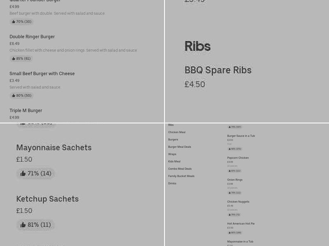Select Family Bucket Meals category
The width and height of the screenshot is (329, 246).
tap(181, 176)
